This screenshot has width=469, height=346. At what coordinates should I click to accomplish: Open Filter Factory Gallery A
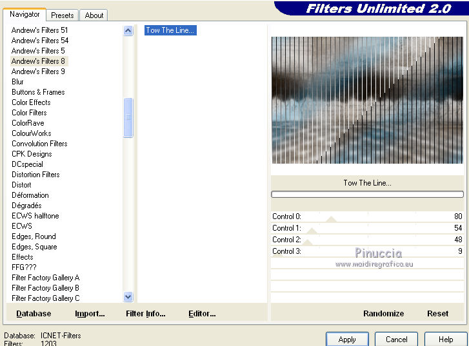(x=45, y=278)
